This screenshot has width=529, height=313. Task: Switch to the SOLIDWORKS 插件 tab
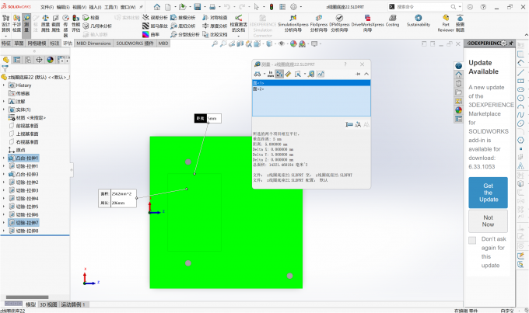pyautogui.click(x=135, y=43)
